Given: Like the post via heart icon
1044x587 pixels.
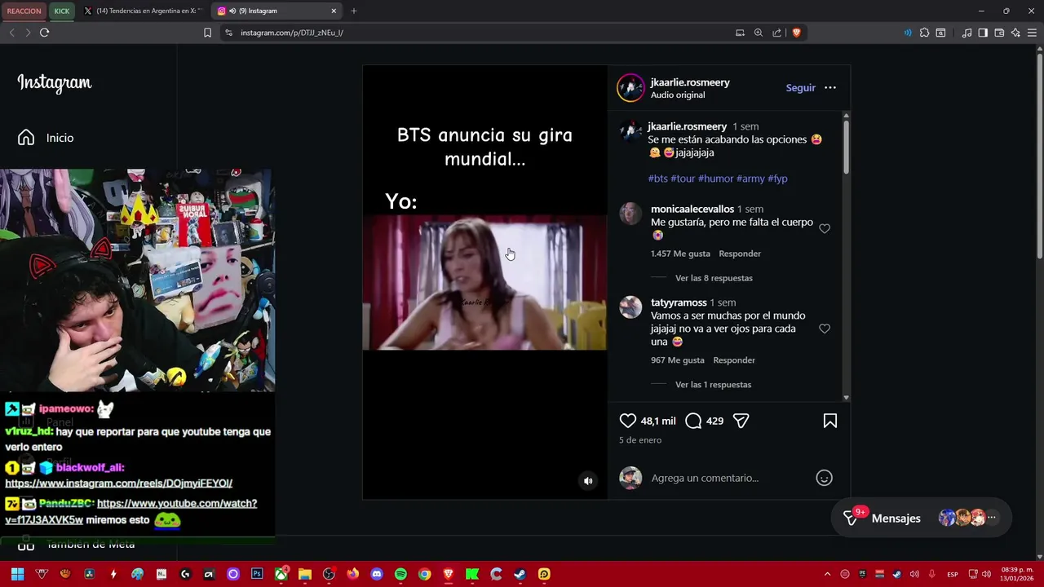Looking at the screenshot, I should point(627,421).
